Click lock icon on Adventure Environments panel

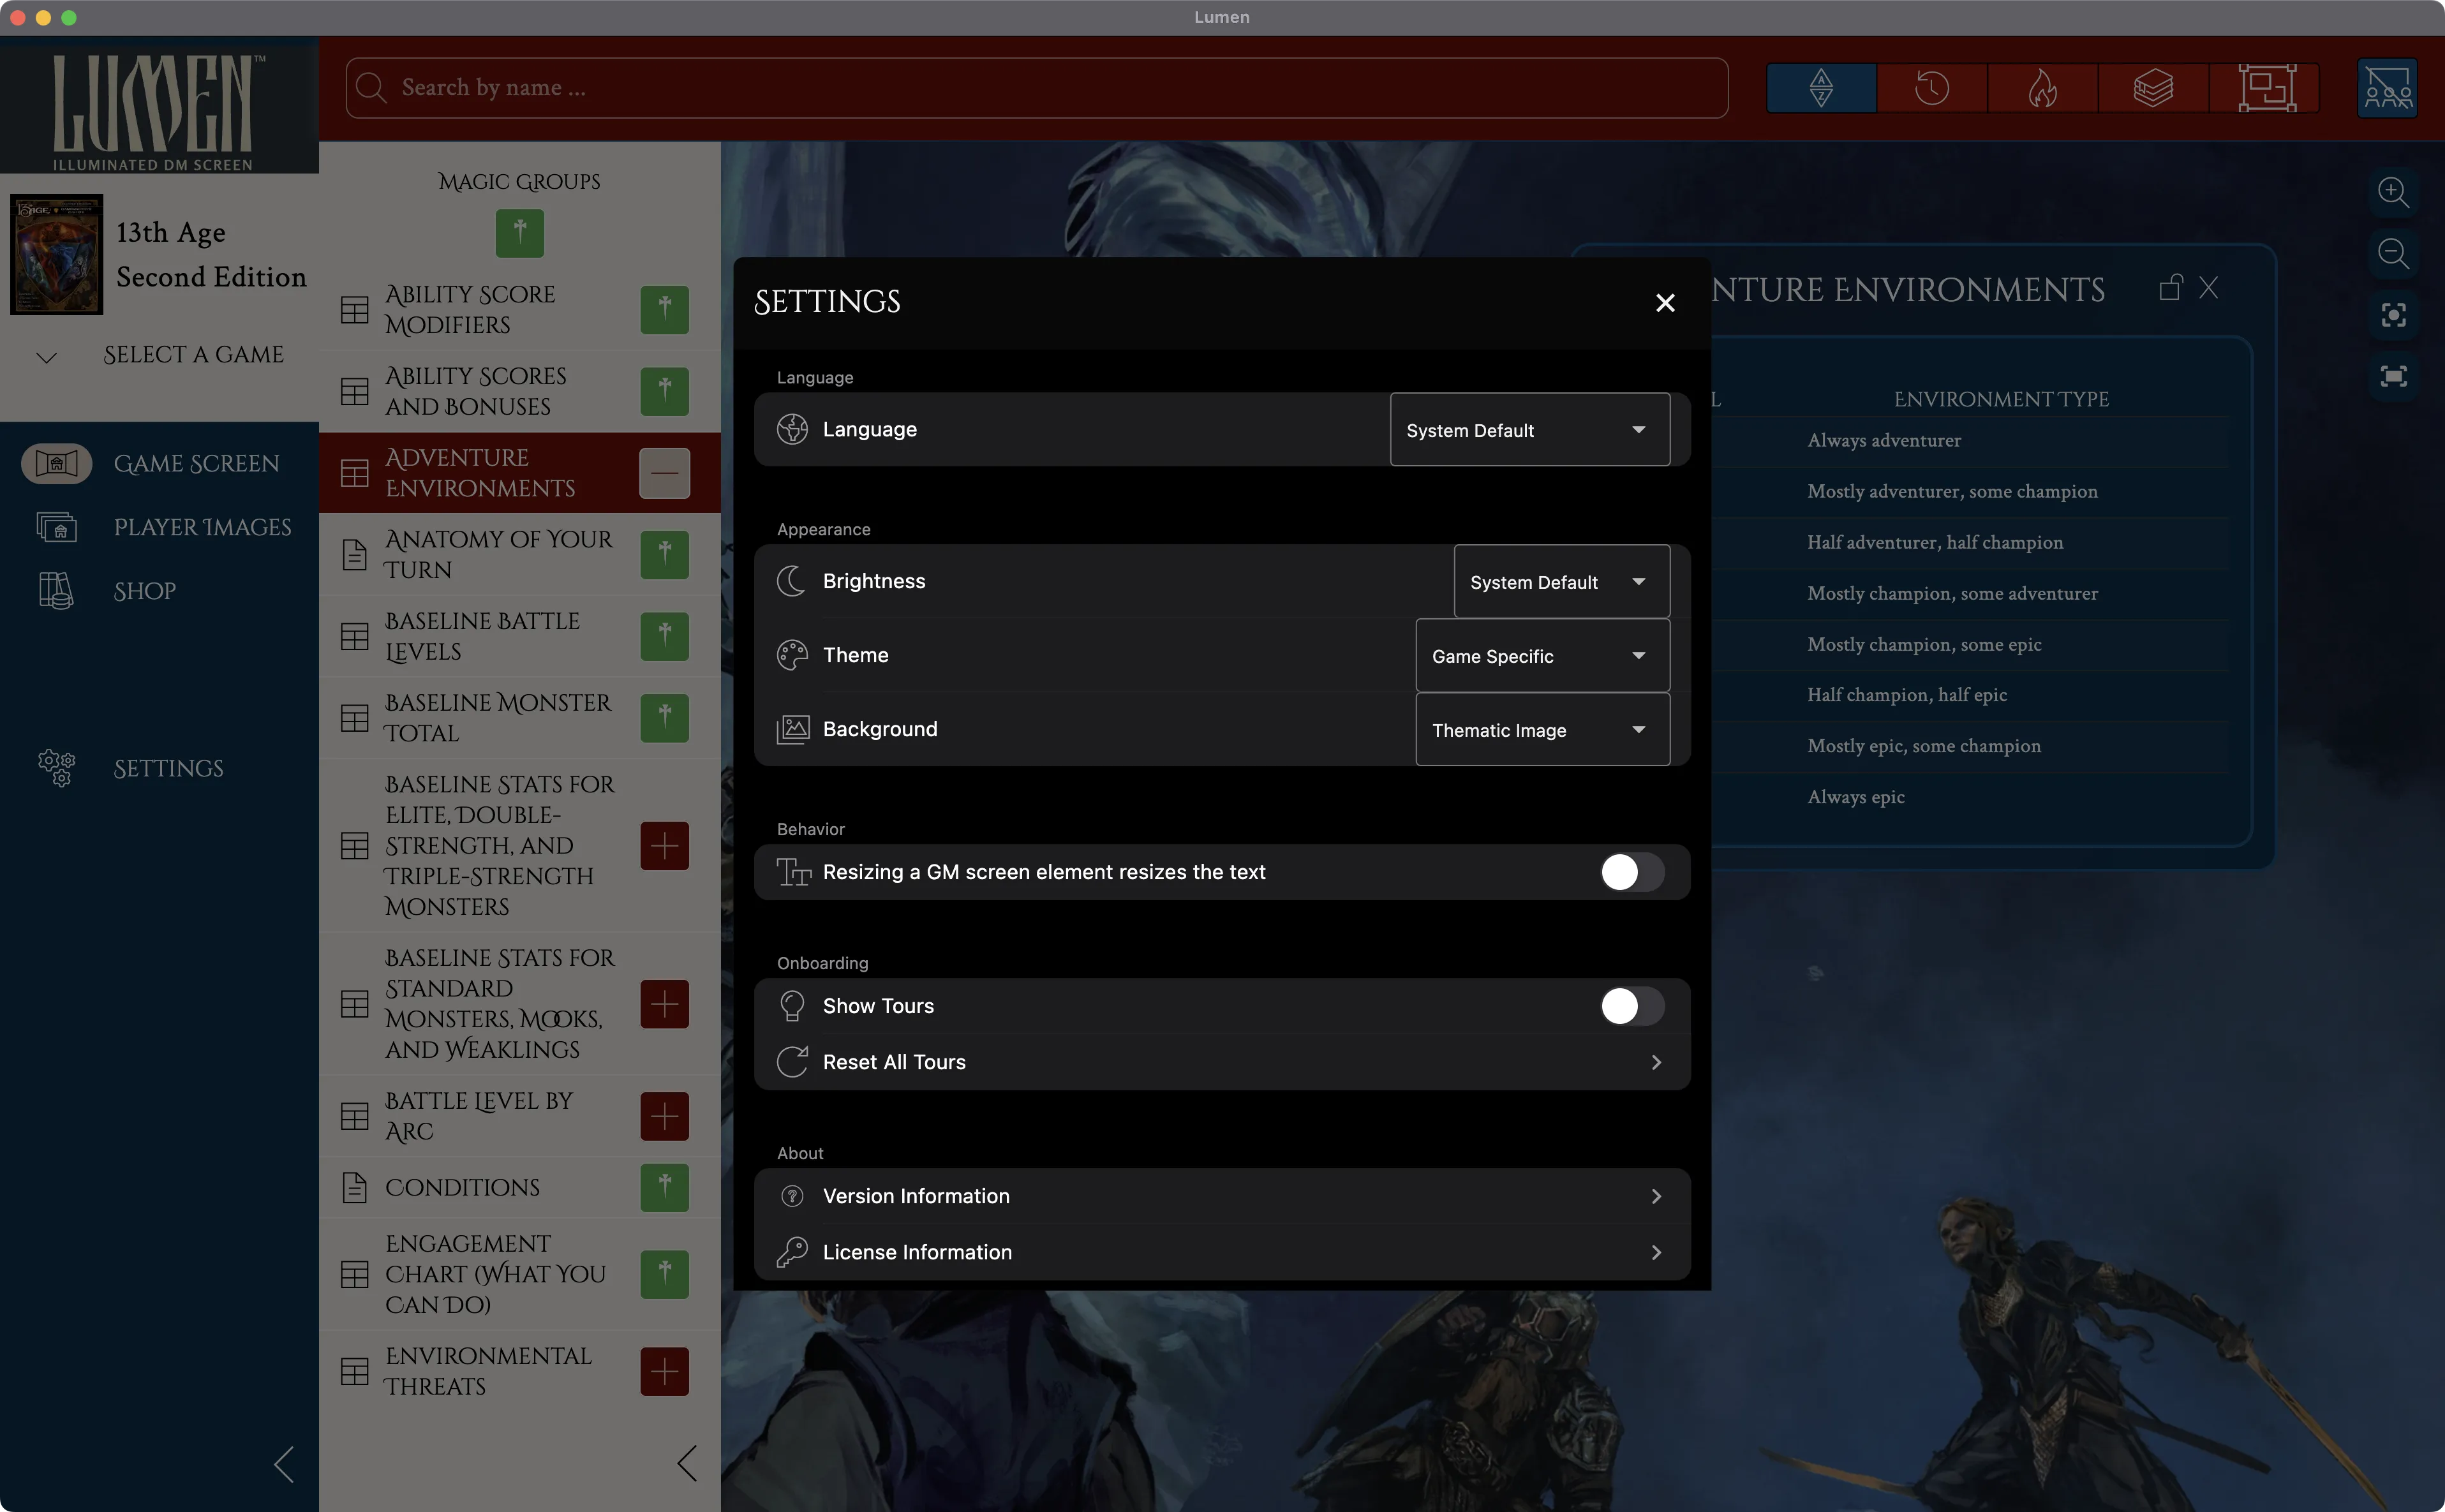(2169, 289)
